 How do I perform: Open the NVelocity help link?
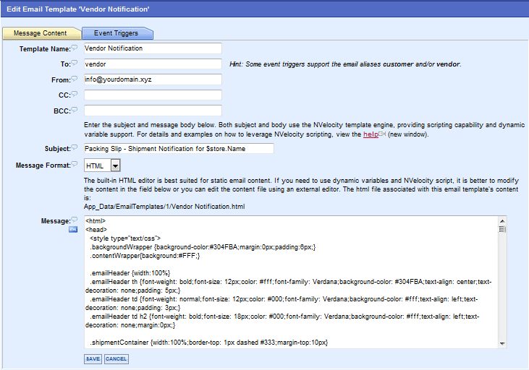371,134
